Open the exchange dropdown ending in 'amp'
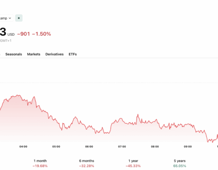This screenshot has height=170, width=218. (6, 18)
